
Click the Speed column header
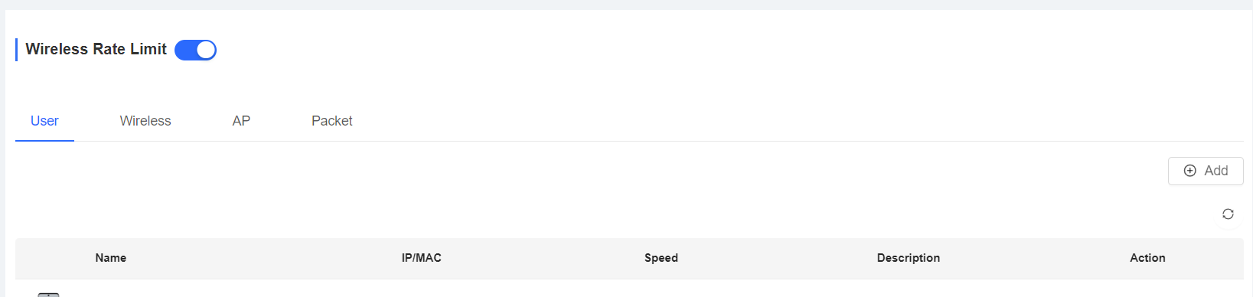click(x=661, y=258)
